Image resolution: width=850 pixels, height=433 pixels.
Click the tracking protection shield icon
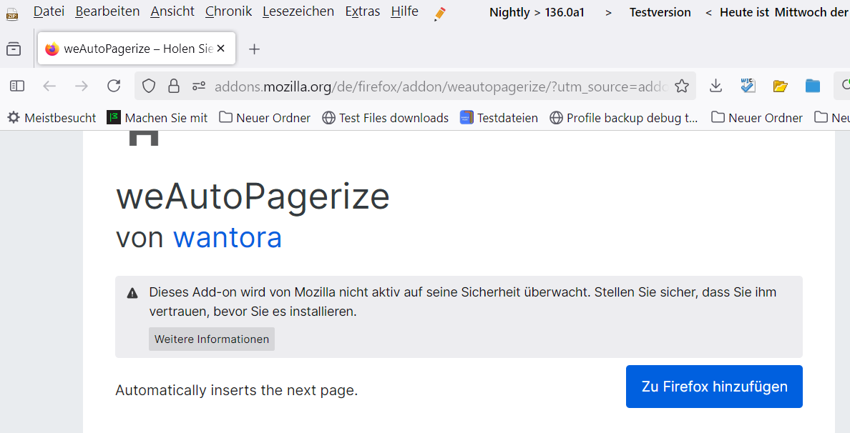tap(149, 86)
